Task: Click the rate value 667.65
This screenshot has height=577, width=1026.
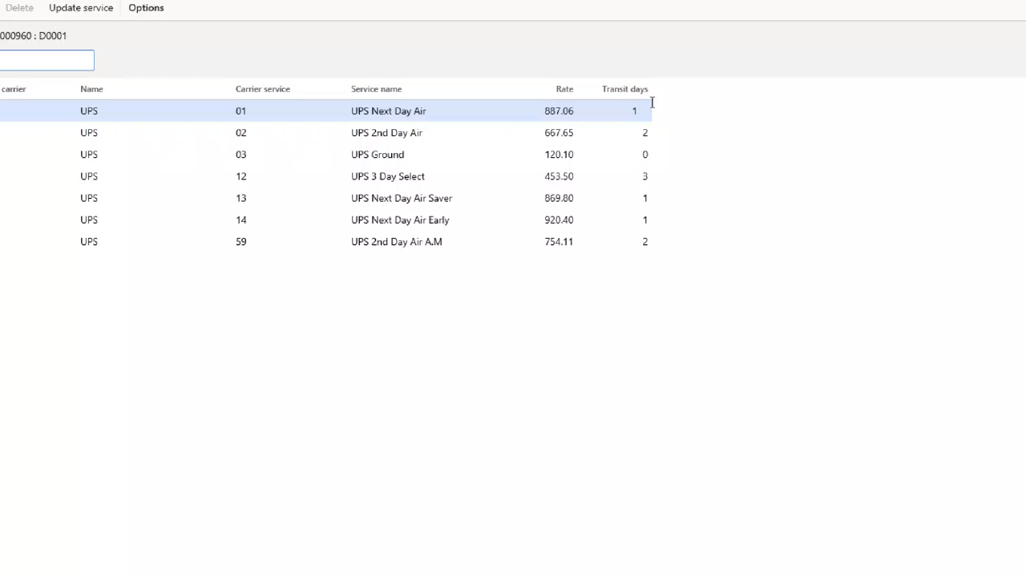Action: (x=559, y=133)
